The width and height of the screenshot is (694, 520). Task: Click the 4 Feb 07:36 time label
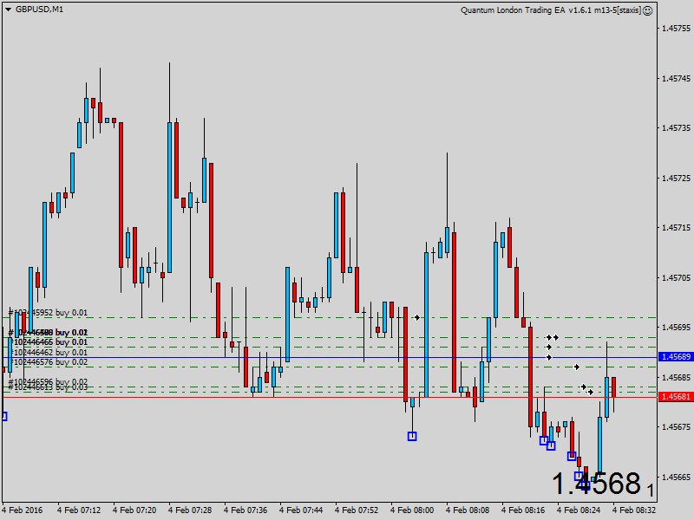tap(246, 510)
